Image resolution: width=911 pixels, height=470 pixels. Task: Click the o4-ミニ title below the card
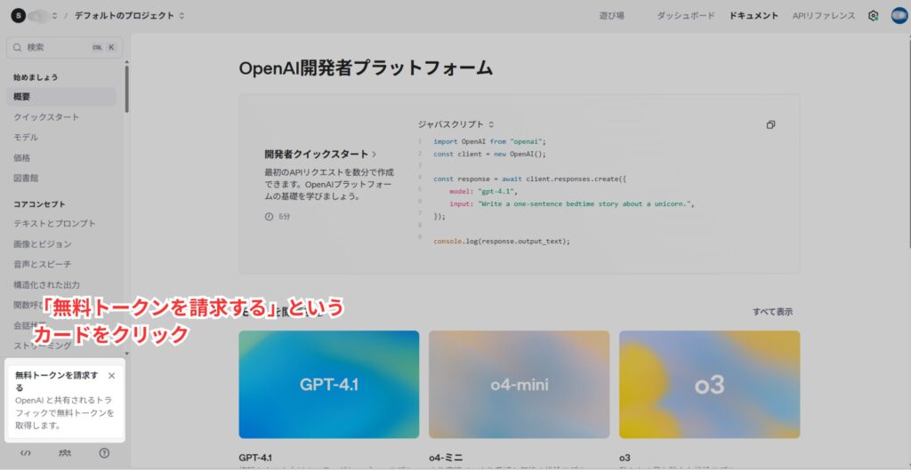[x=447, y=458]
